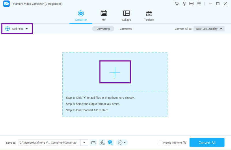
Task: Open the Toolbox tab
Action: tap(149, 16)
